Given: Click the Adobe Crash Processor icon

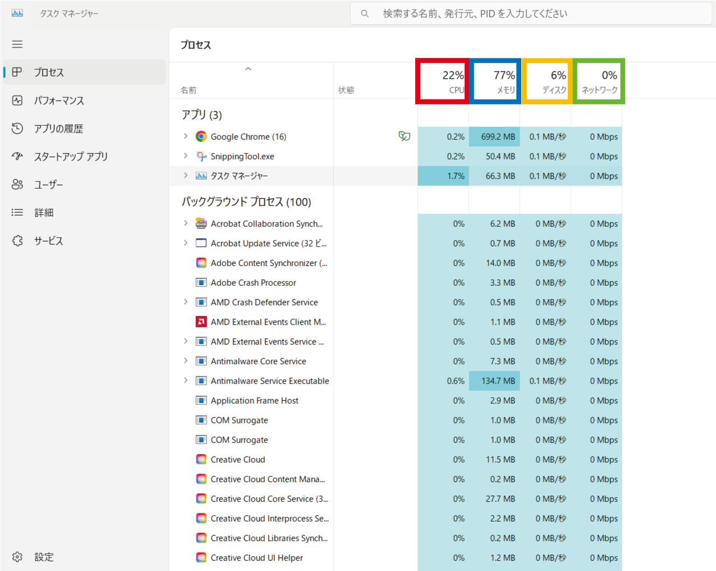Looking at the screenshot, I should click(x=201, y=282).
